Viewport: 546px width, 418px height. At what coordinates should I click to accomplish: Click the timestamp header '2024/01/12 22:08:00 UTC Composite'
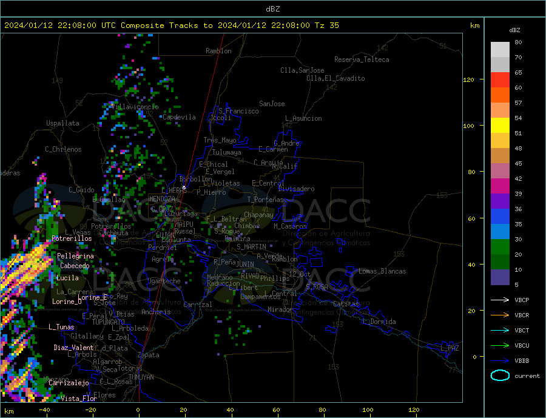coord(84,25)
